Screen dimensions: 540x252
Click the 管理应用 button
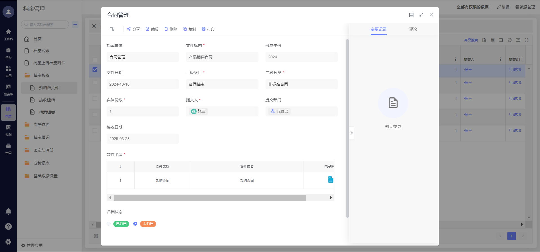(x=32, y=245)
